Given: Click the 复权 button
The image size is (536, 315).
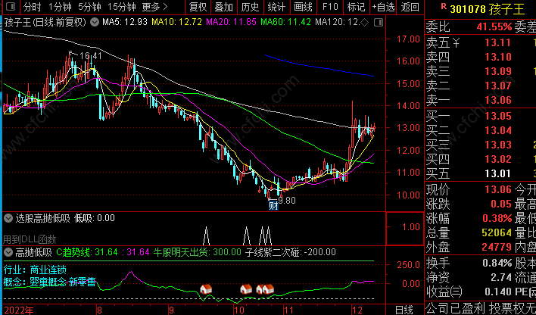Looking at the screenshot, I should (198, 7).
